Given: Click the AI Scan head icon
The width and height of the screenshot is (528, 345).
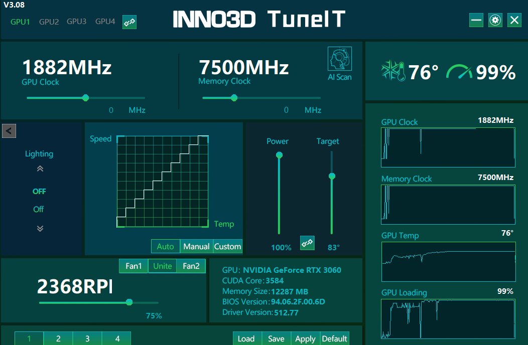Looking at the screenshot, I should click(x=339, y=59).
